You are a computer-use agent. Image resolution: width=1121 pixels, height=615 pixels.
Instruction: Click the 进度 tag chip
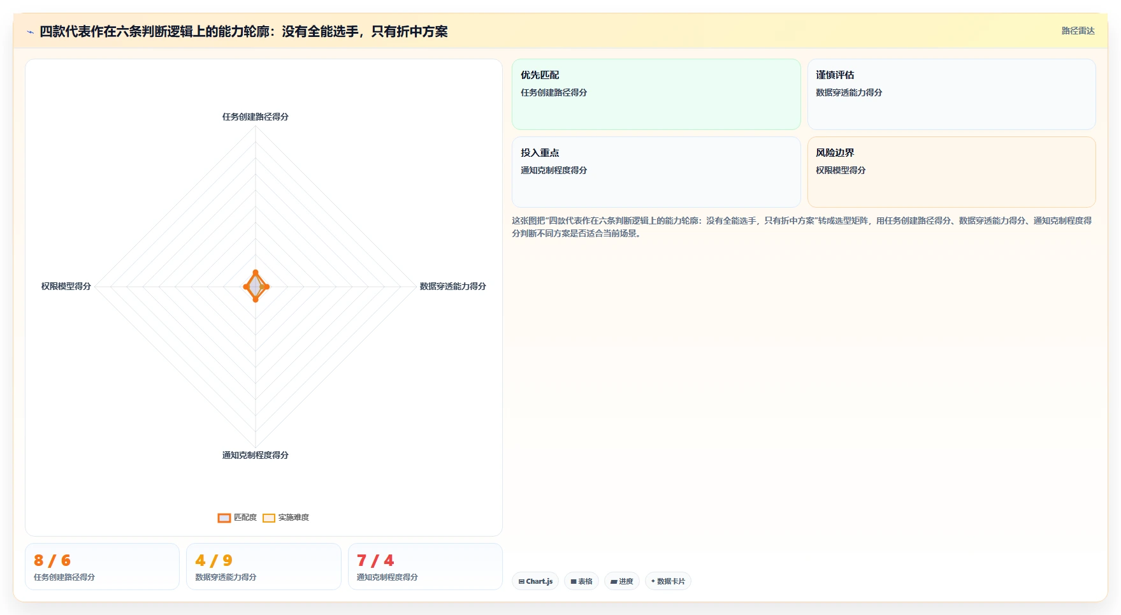click(x=622, y=581)
